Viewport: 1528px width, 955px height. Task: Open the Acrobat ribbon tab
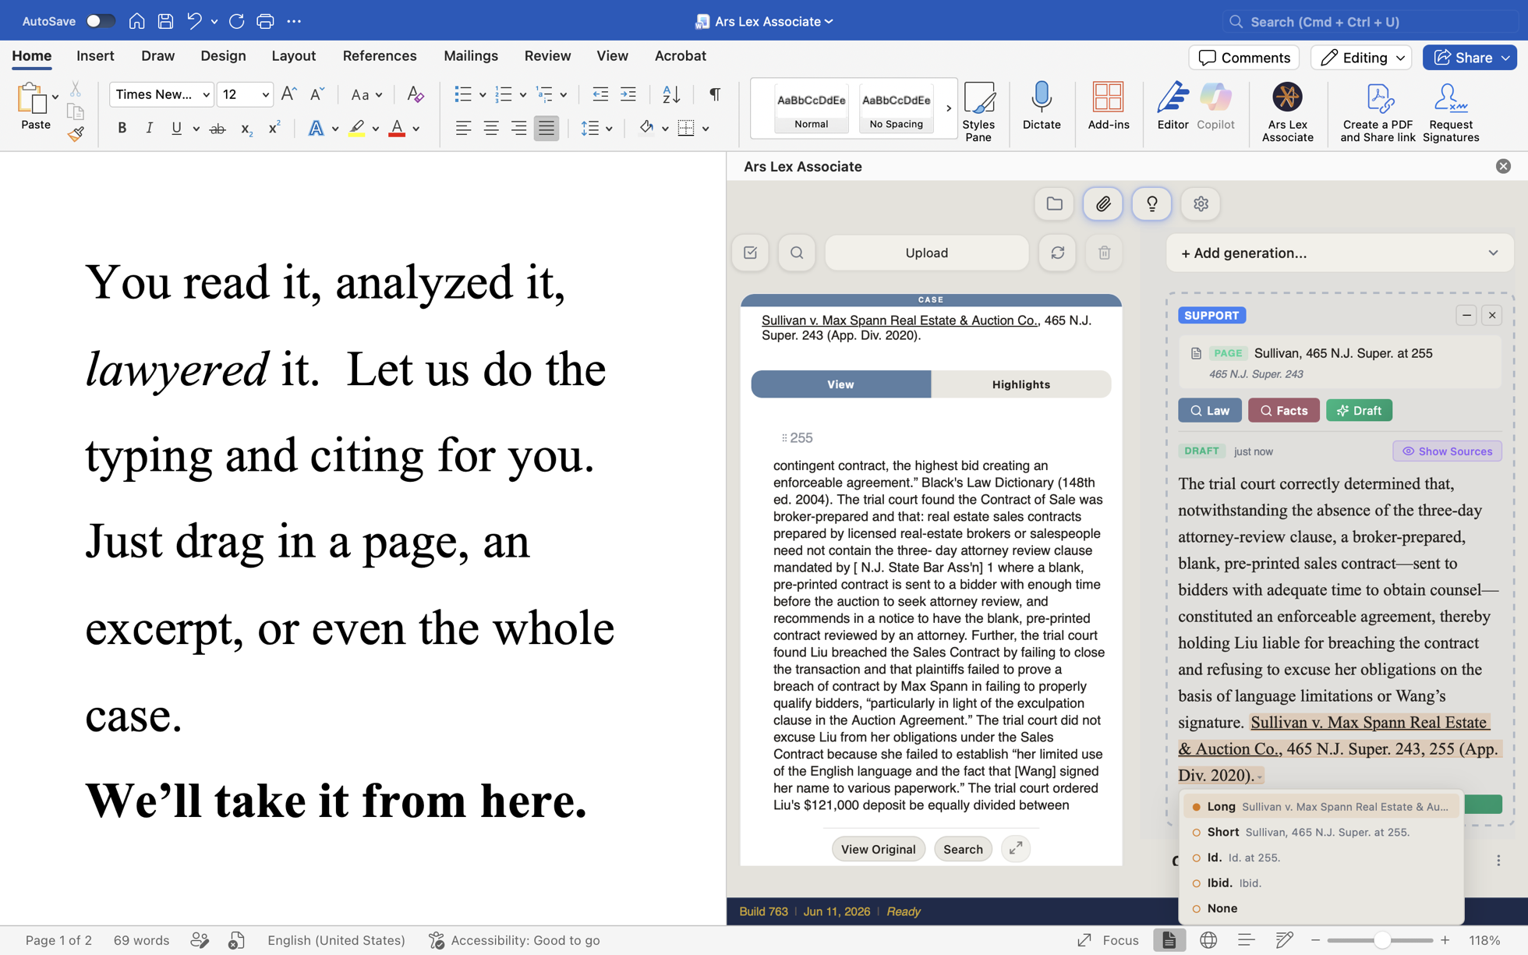680,55
